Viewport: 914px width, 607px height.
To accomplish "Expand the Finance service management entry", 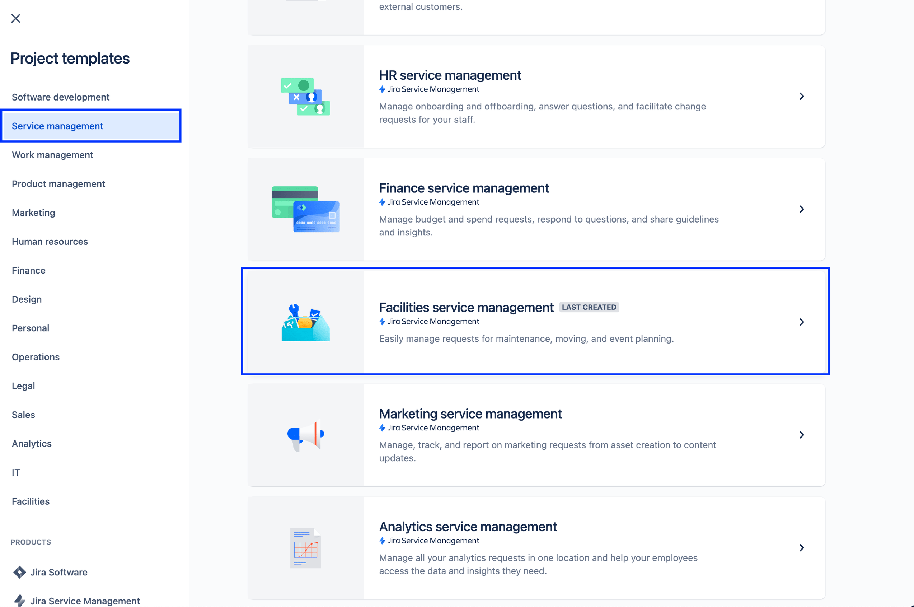I will point(802,209).
